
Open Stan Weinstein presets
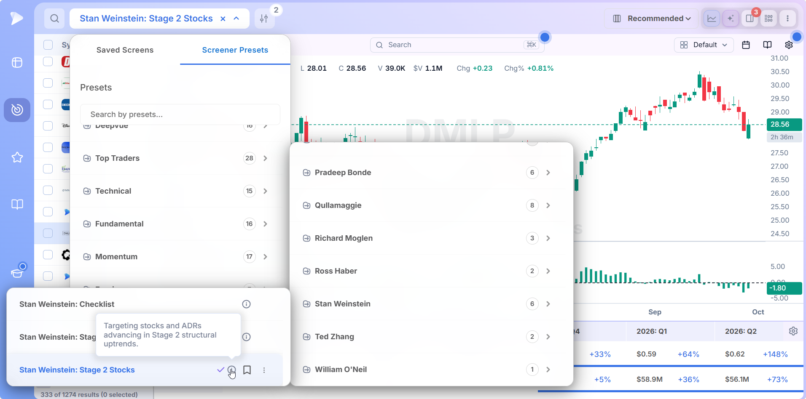pyautogui.click(x=429, y=304)
